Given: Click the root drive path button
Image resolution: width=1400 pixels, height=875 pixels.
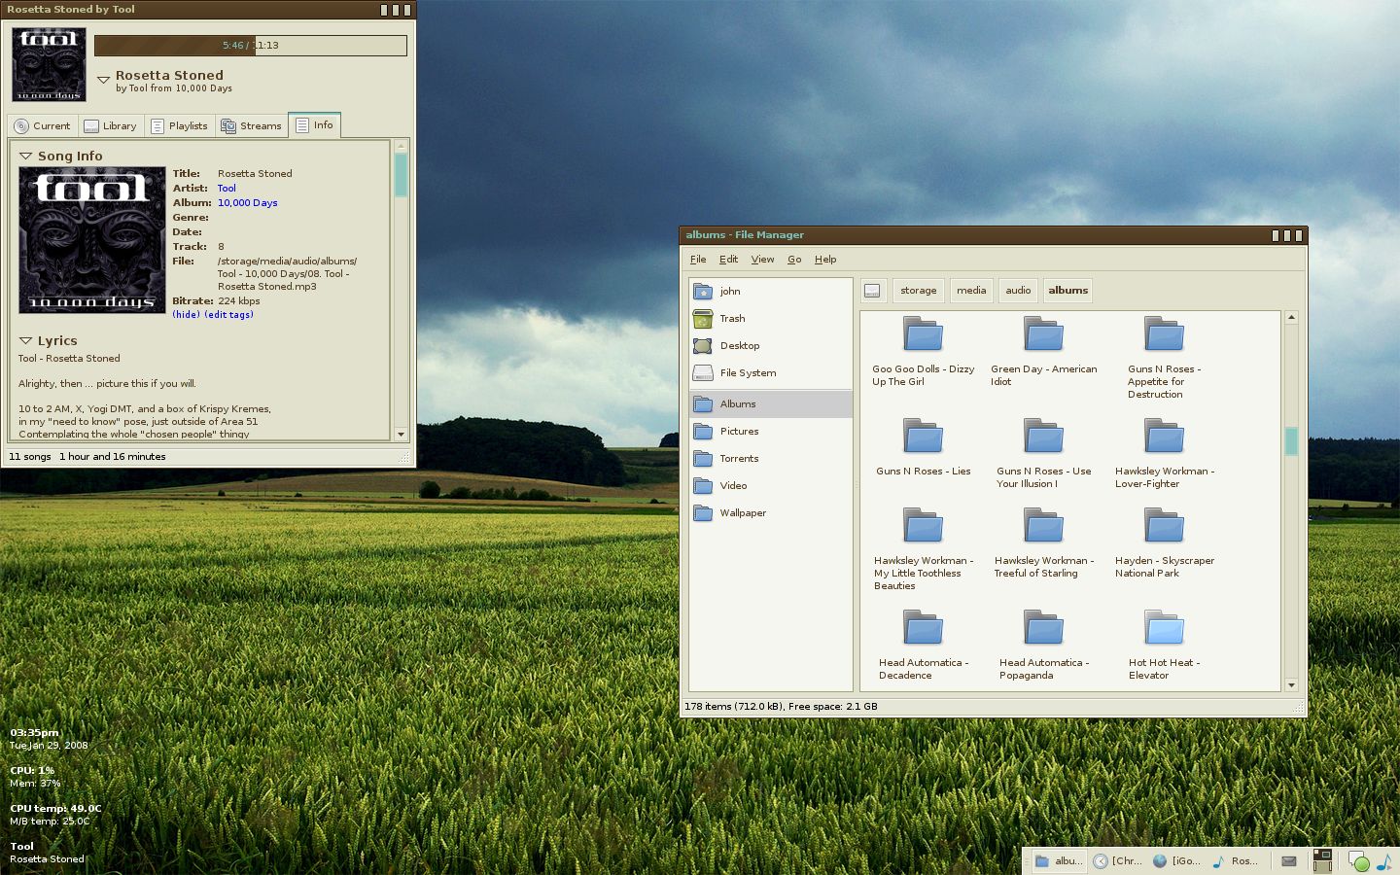Looking at the screenshot, I should click(x=872, y=291).
